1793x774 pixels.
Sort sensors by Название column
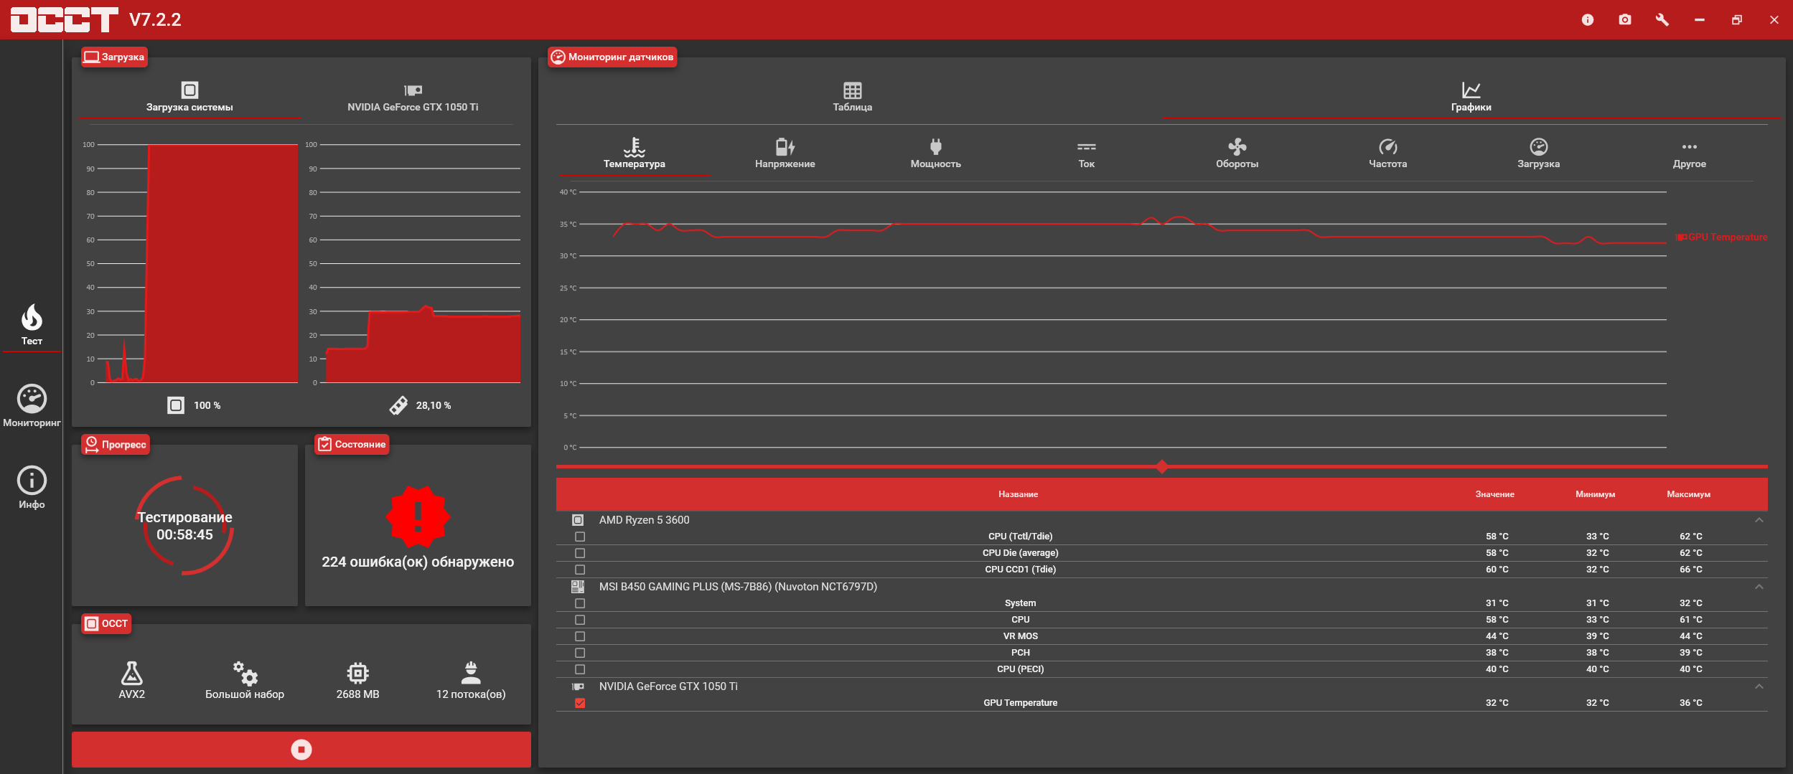point(1019,494)
